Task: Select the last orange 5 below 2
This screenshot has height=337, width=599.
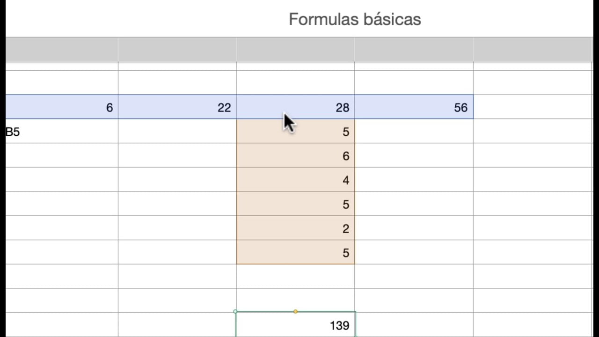Action: (x=295, y=252)
